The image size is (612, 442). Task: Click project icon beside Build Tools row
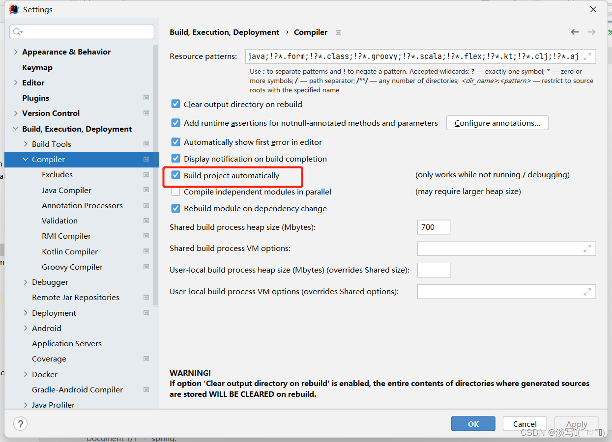click(146, 144)
